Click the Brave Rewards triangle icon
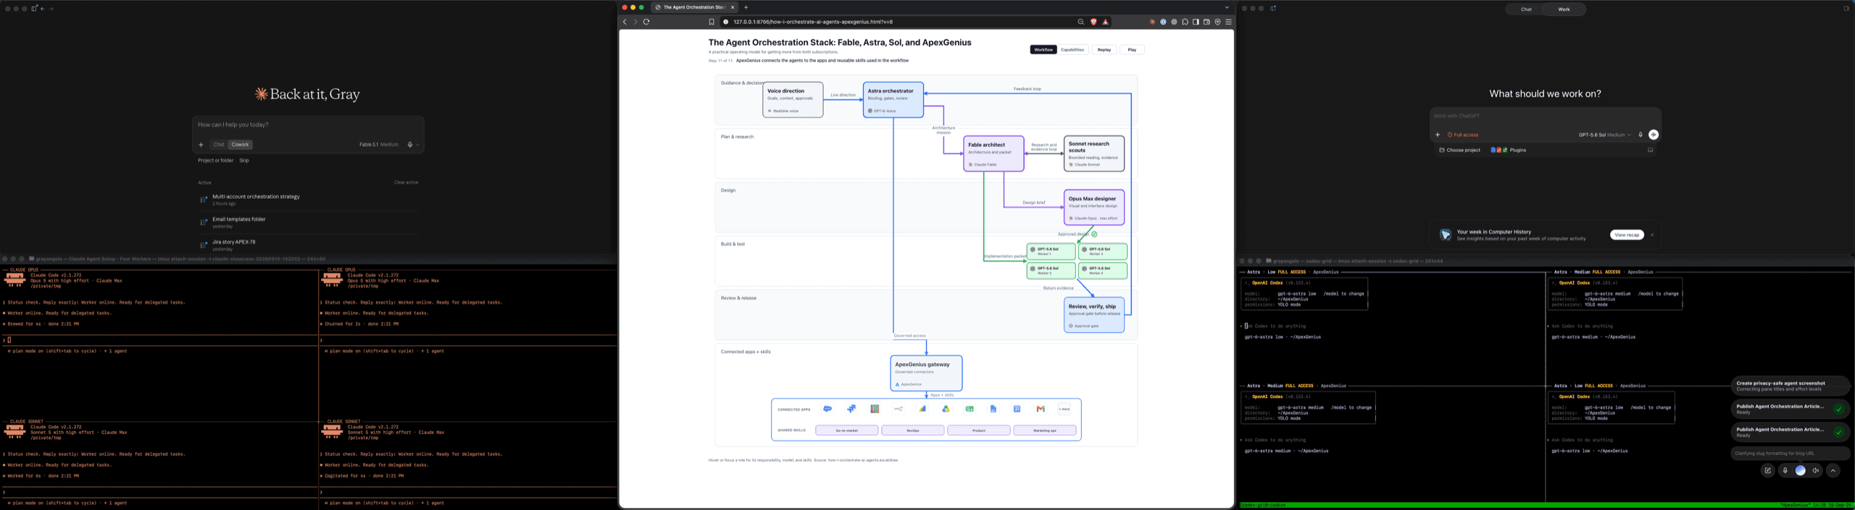The image size is (1855, 510). 1105,22
